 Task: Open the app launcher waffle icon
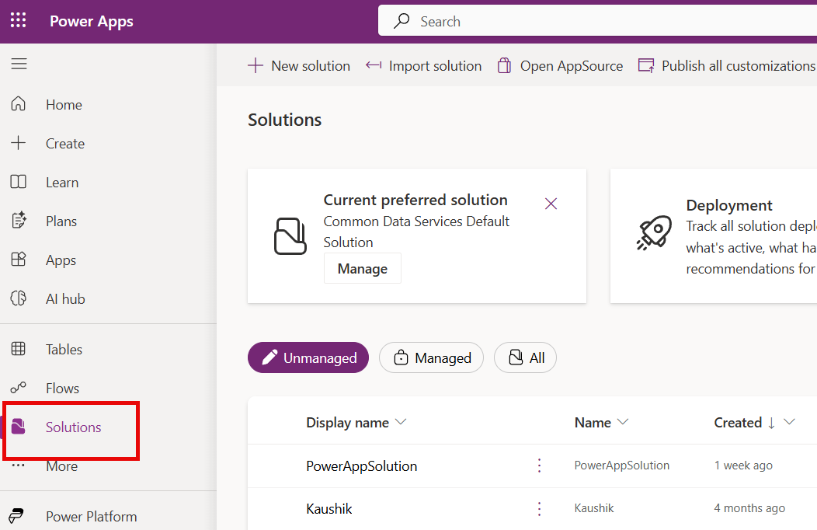click(18, 21)
